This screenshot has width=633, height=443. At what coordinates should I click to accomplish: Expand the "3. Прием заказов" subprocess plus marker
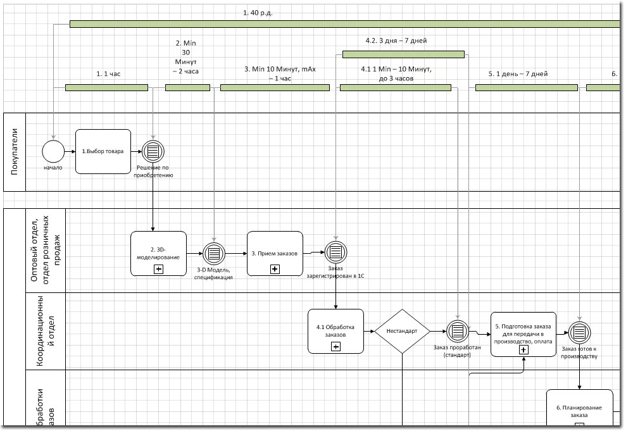(x=275, y=269)
